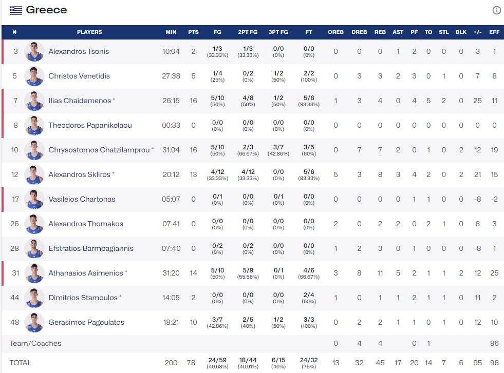This screenshot has width=504, height=373.
Task: Sort by REB column header
Action: point(380,32)
